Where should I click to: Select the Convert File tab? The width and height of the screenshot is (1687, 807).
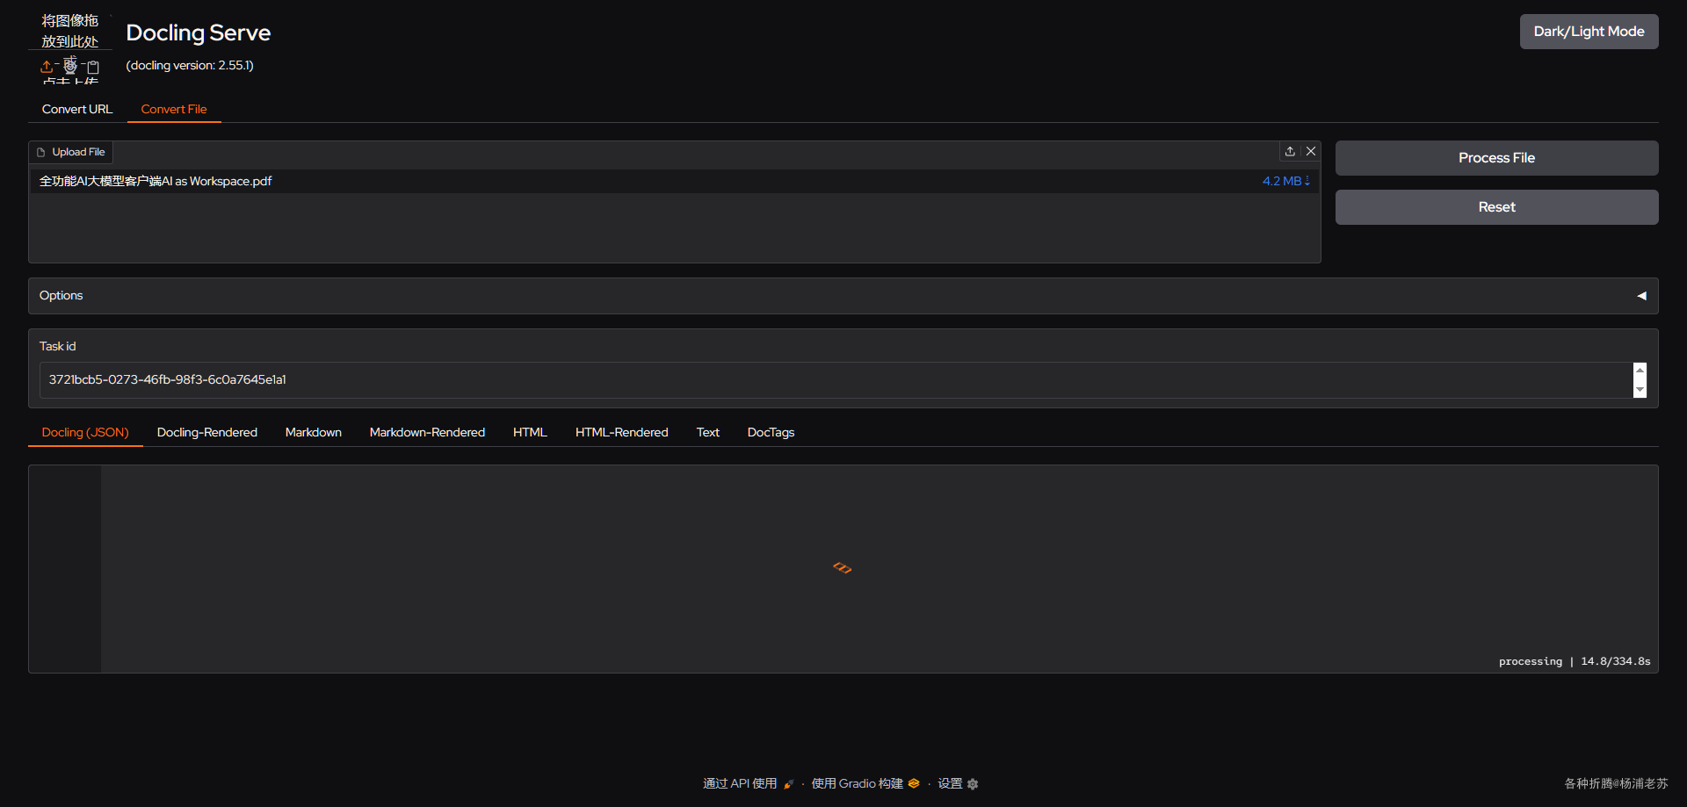[x=174, y=109]
